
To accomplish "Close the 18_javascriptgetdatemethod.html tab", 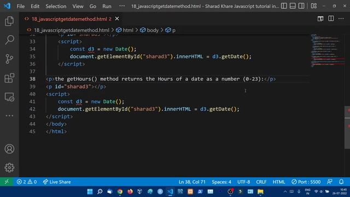I will click(x=117, y=19).
